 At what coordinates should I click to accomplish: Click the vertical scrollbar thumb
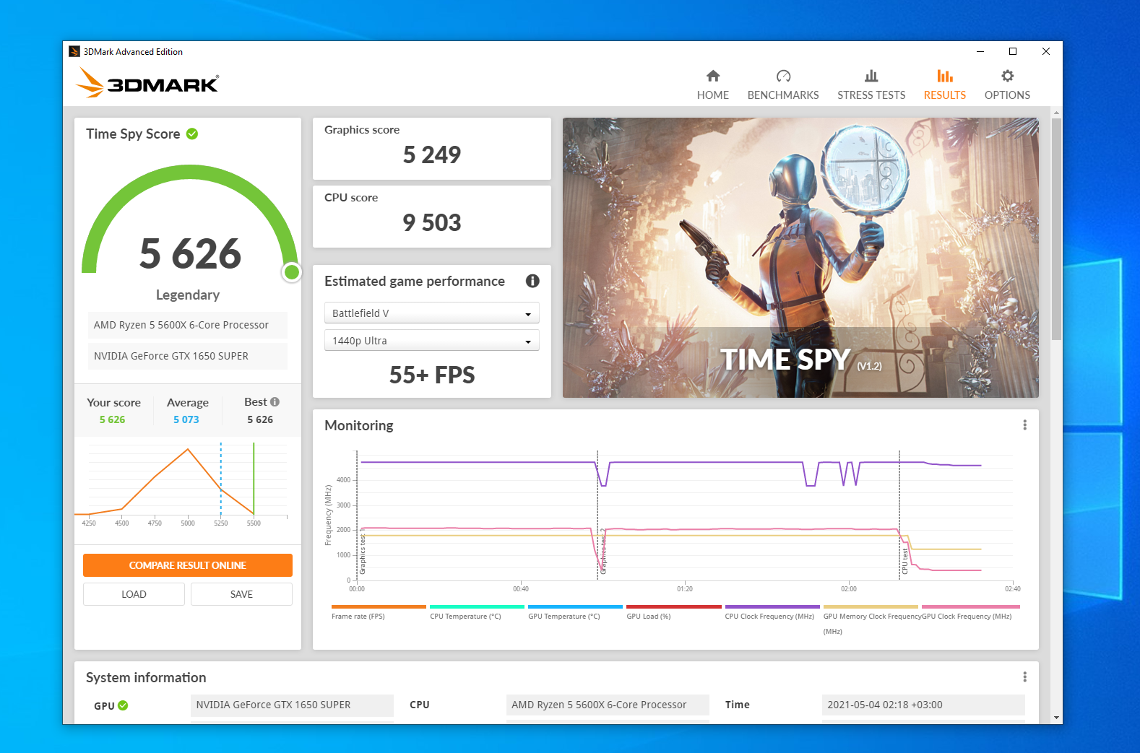[x=1056, y=229]
